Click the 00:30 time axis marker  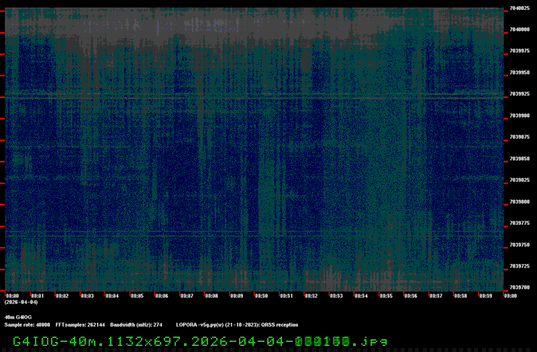tap(12, 296)
